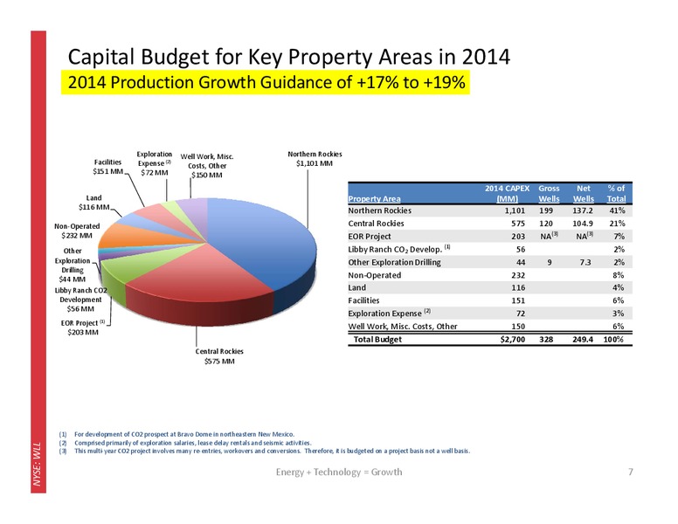Select footnote (1) about Bravo Dome CO2 prospect

coord(176,434)
